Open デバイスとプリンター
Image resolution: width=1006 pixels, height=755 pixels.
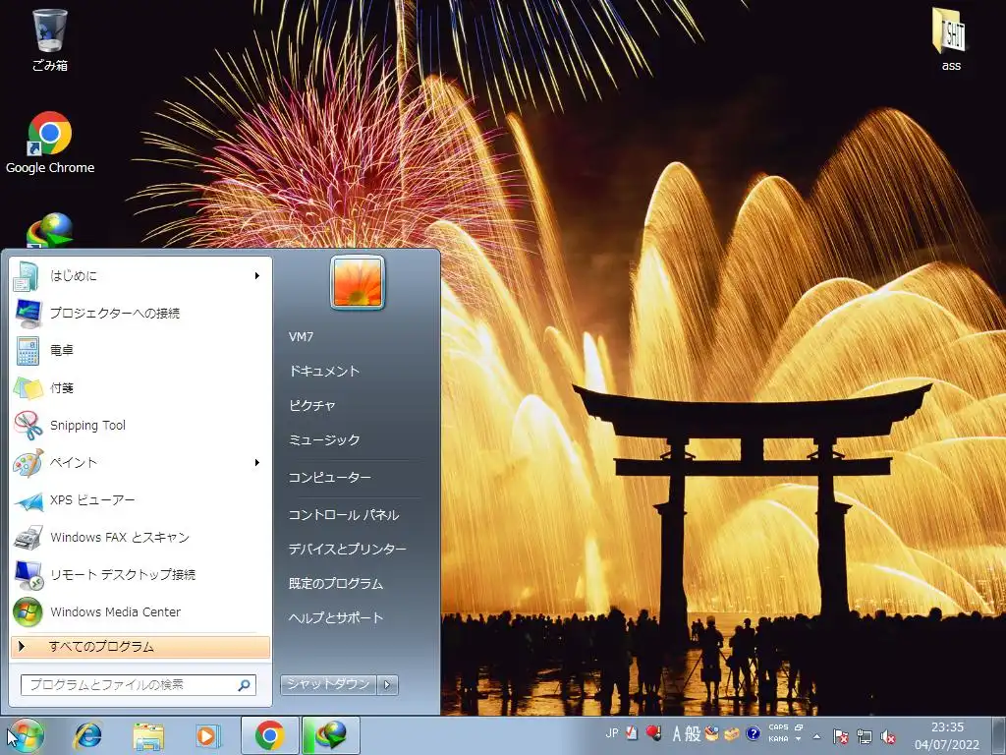[x=347, y=550]
